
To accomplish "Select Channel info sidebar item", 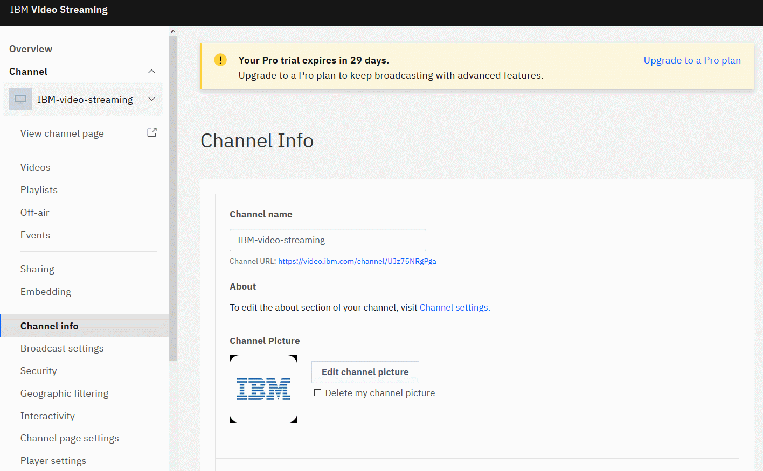I will 85,326.
